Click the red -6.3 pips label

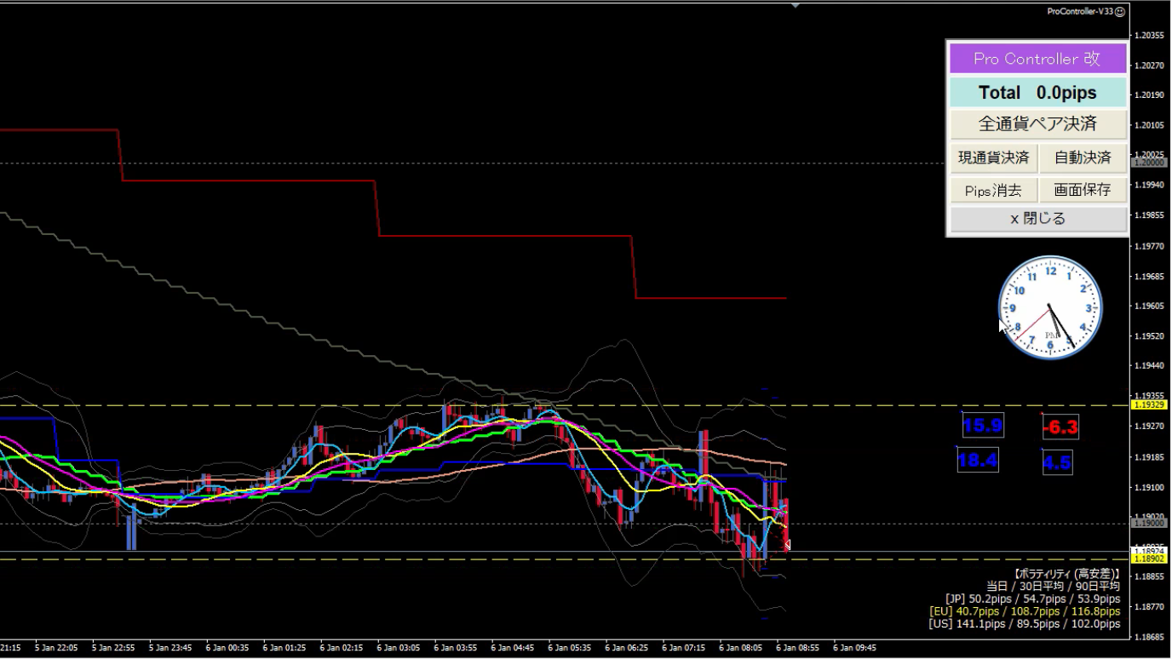click(x=1061, y=427)
